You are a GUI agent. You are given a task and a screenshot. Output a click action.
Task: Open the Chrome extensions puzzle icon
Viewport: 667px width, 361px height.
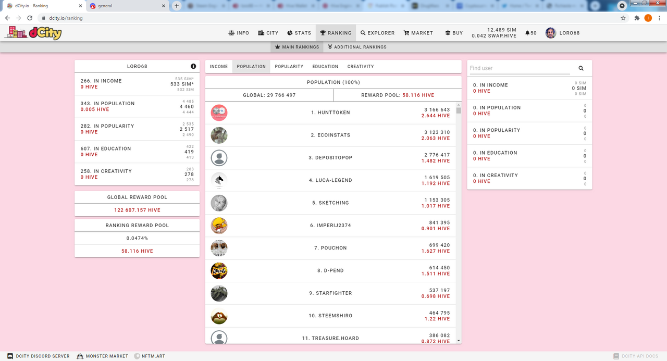637,18
